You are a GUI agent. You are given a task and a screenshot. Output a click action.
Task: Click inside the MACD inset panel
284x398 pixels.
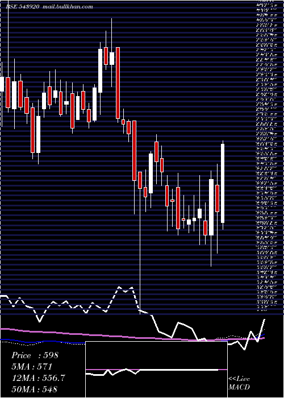[x=156, y=370]
